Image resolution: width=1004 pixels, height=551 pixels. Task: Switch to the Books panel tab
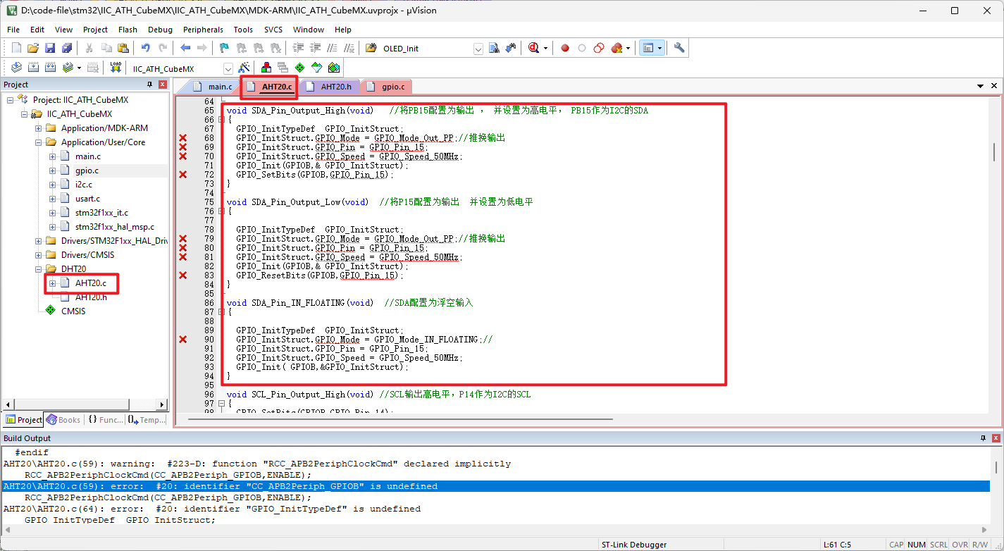pyautogui.click(x=63, y=420)
